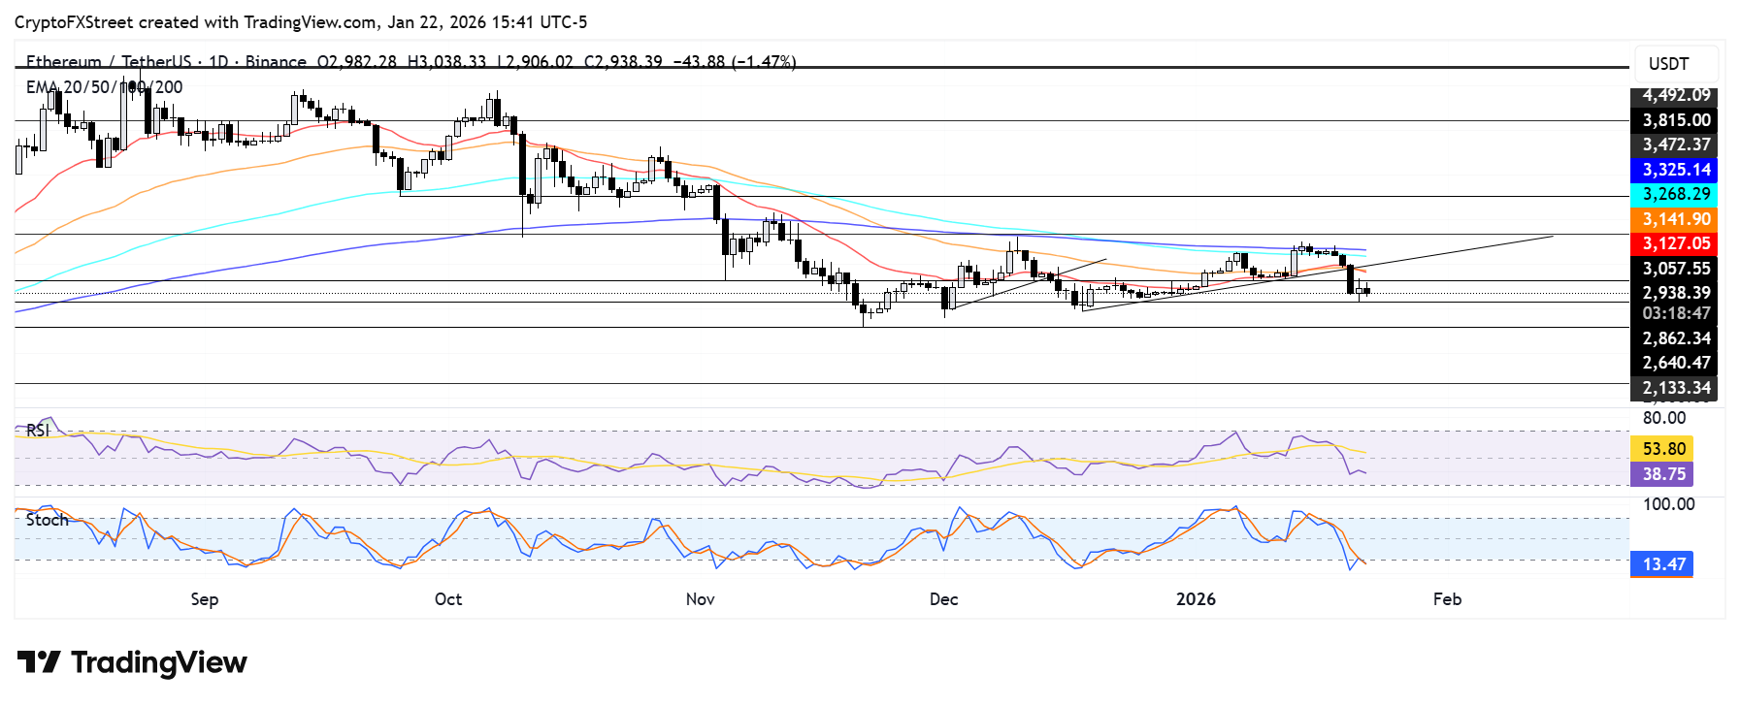
Task: Click the current price label 2,938.39
Action: (x=1674, y=293)
